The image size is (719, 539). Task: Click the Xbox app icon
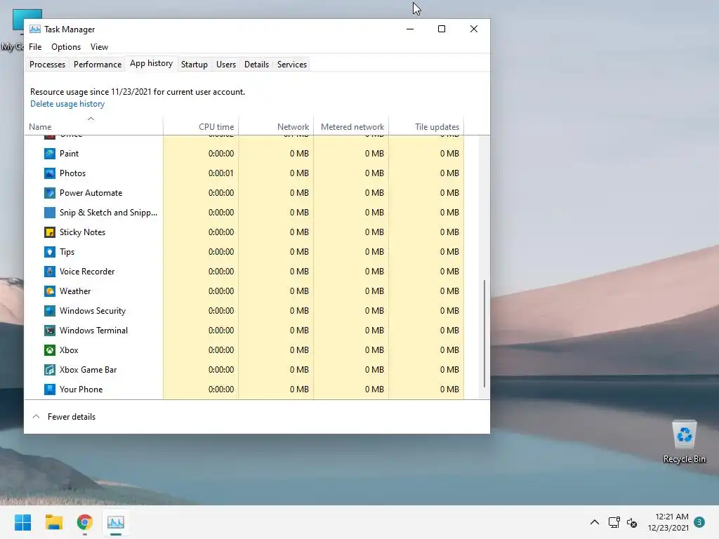click(50, 350)
